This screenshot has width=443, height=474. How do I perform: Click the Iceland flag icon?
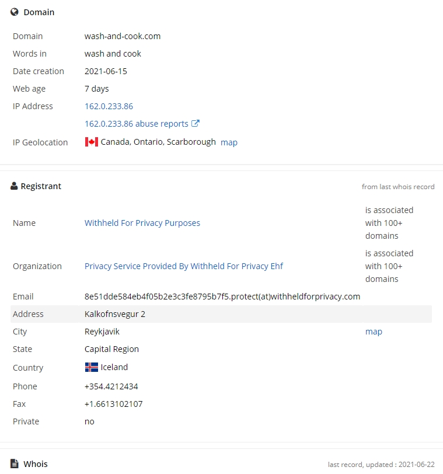click(92, 367)
